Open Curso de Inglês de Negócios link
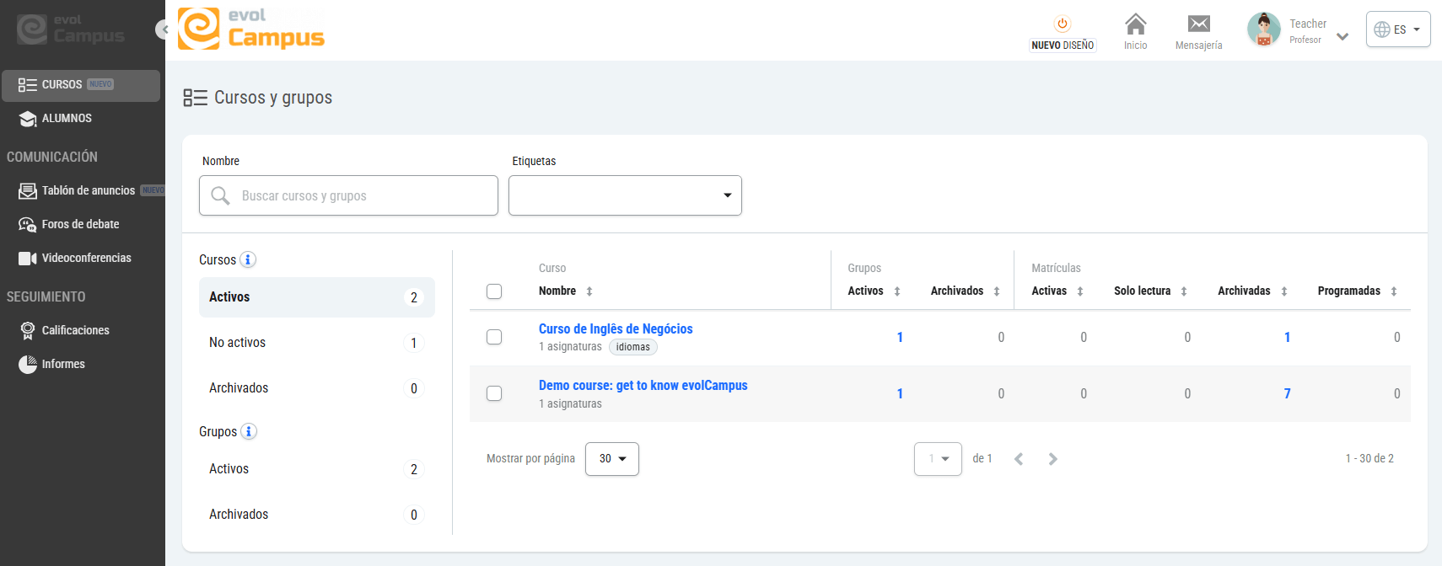Screen dimensions: 1442x566 click(616, 329)
